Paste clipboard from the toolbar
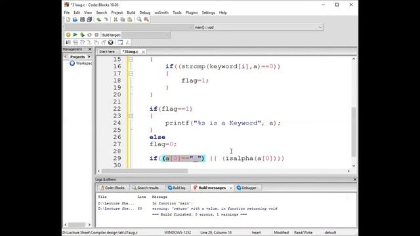Screen dimensions: 420x236 point(130,20)
